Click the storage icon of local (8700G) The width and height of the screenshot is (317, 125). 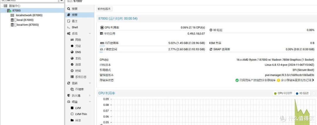click(x=12, y=20)
